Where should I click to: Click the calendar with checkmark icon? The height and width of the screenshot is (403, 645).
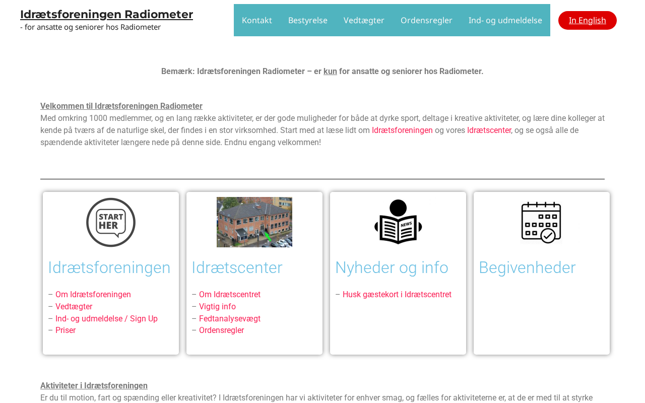point(541,222)
